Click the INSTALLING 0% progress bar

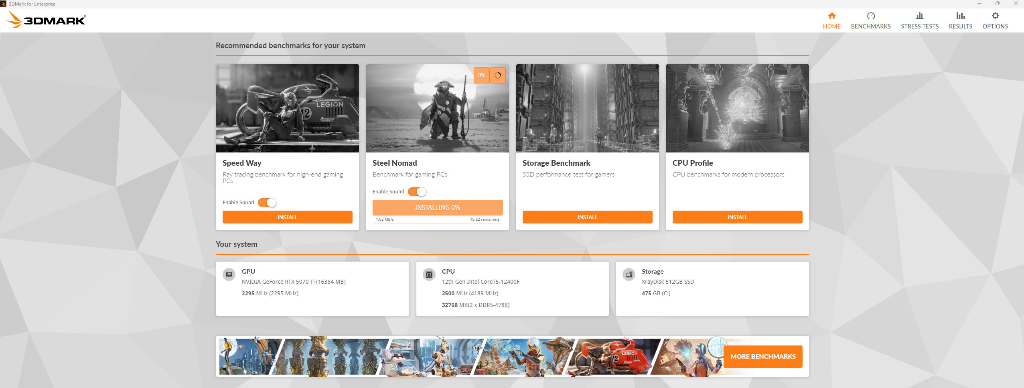click(x=438, y=207)
